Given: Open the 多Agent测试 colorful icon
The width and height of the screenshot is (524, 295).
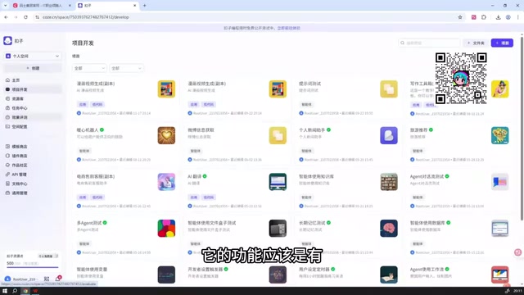Looking at the screenshot, I should [166, 228].
